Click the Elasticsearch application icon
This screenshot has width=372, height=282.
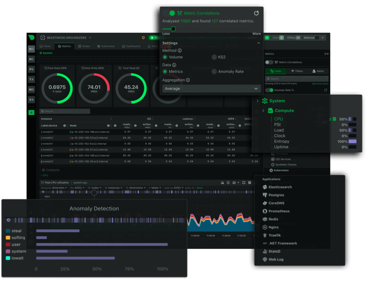coord(265,187)
